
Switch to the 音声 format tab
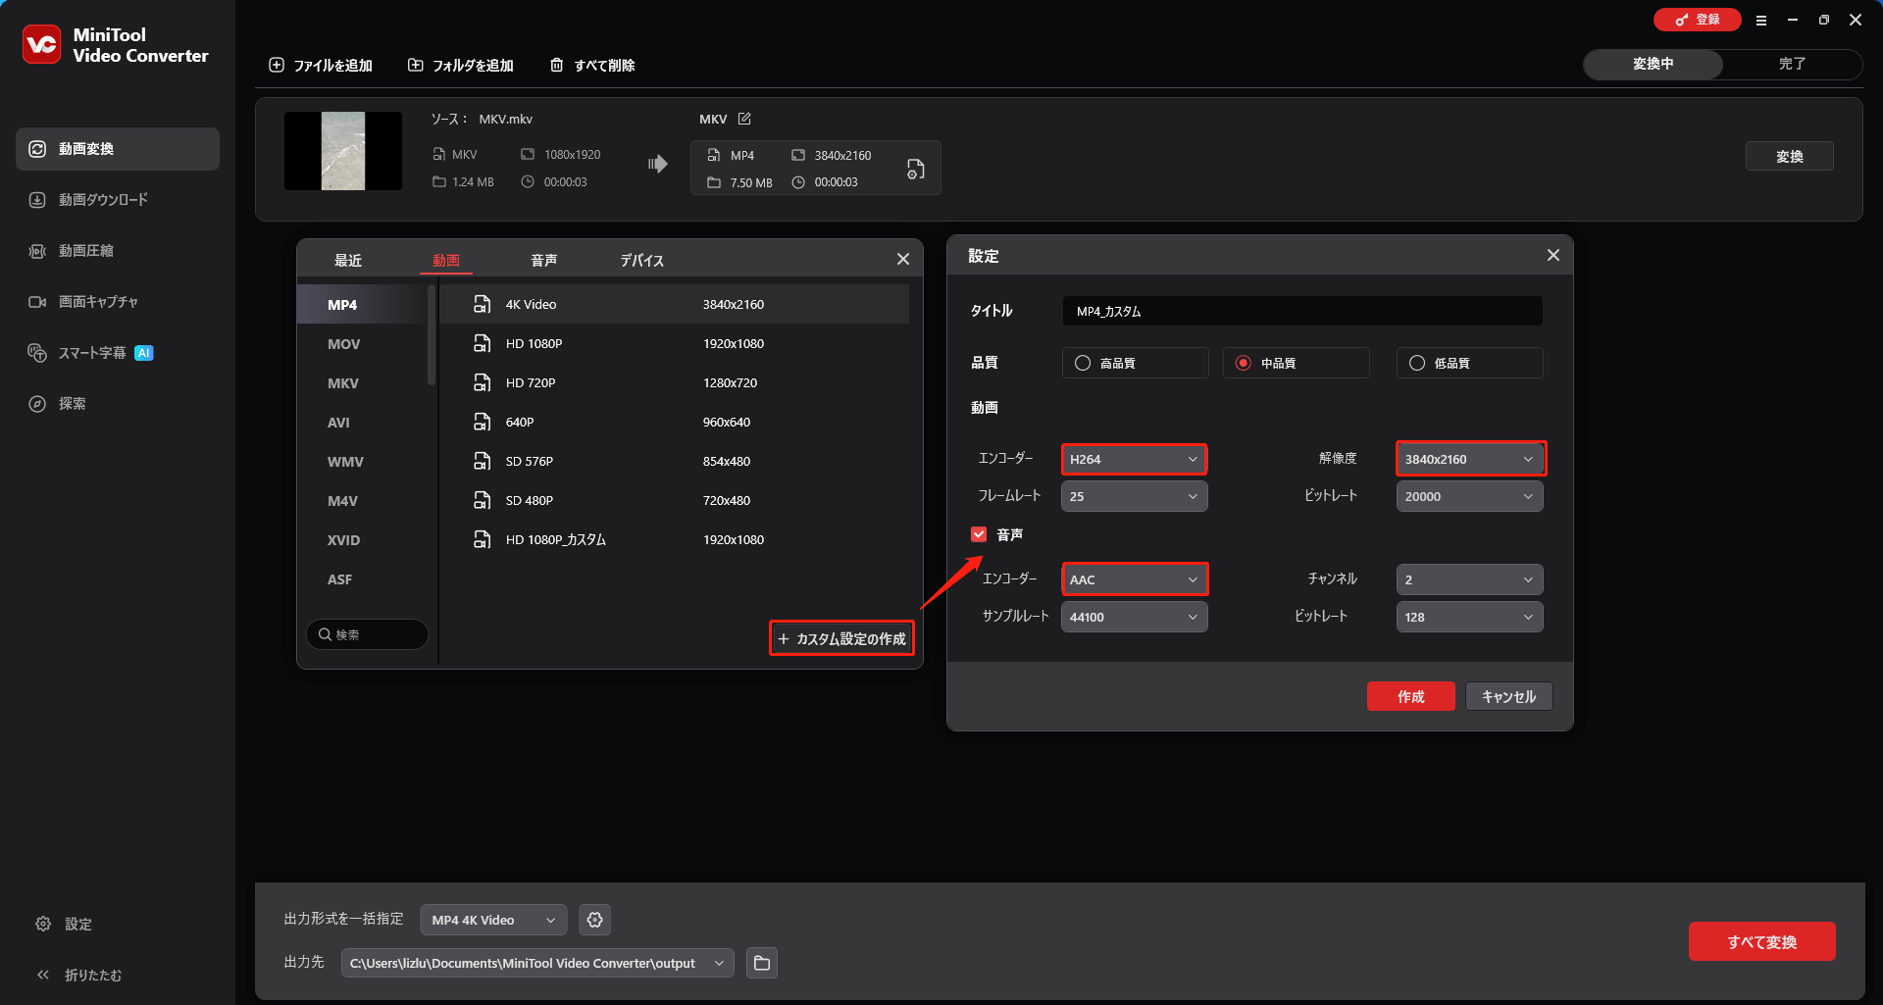(544, 260)
